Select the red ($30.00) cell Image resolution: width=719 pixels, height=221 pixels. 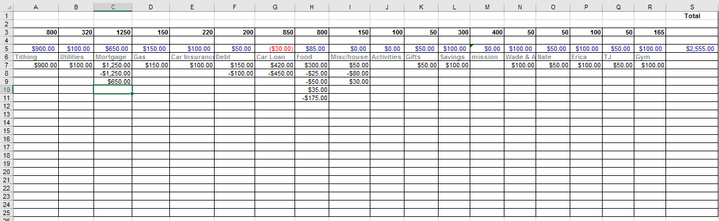pos(275,49)
